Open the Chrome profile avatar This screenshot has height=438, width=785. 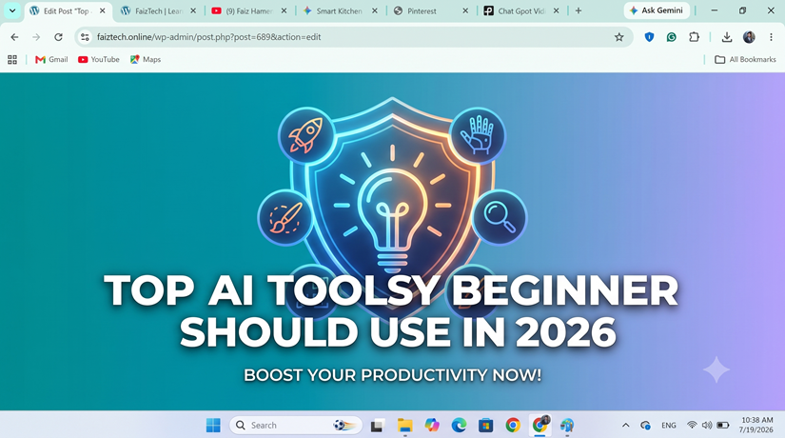[x=749, y=37]
